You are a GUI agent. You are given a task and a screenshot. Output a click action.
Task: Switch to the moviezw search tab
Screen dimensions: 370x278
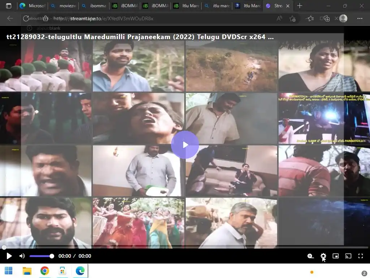[63, 6]
